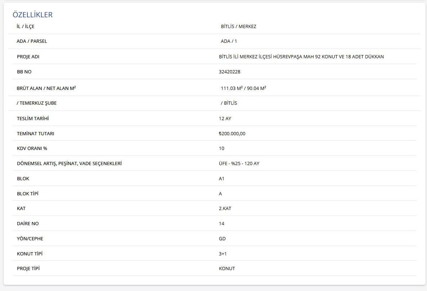The width and height of the screenshot is (427, 291).
Task: Click the 3+1 housing type value
Action: [223, 254]
